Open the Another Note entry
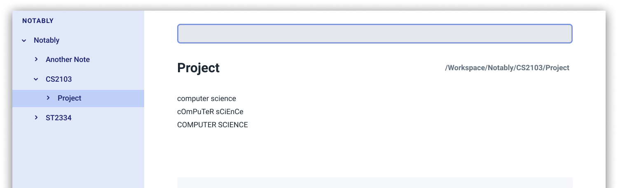This screenshot has height=188, width=618. click(x=68, y=60)
